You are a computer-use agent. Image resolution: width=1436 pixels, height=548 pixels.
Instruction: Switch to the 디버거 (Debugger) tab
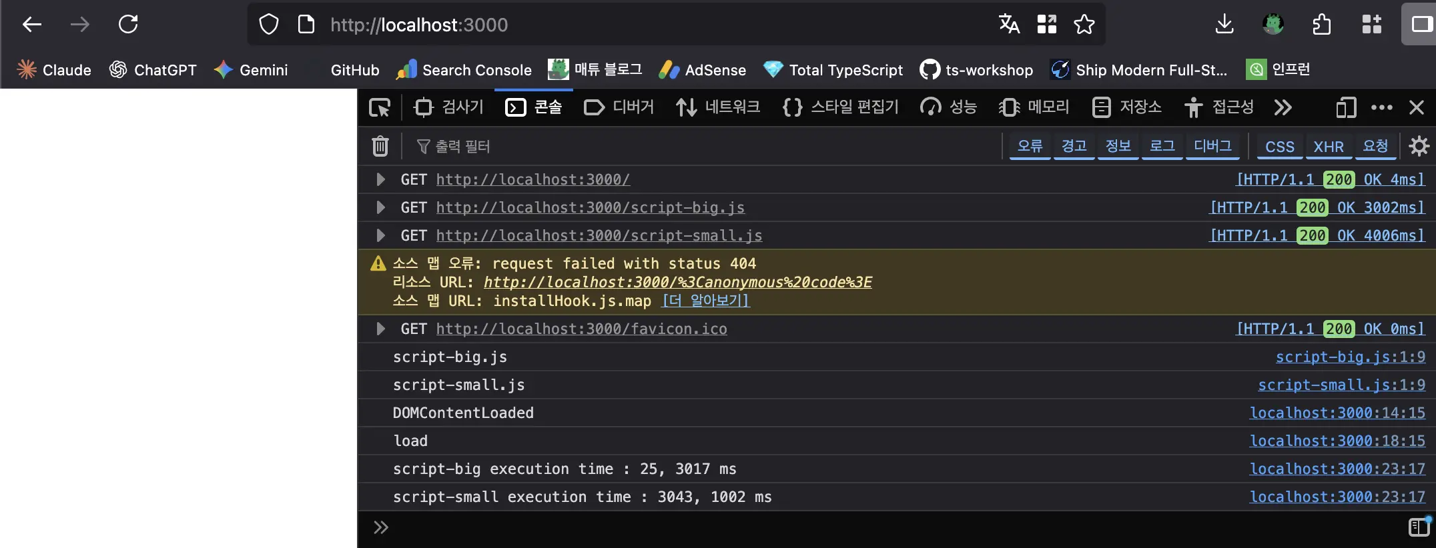[x=619, y=107]
